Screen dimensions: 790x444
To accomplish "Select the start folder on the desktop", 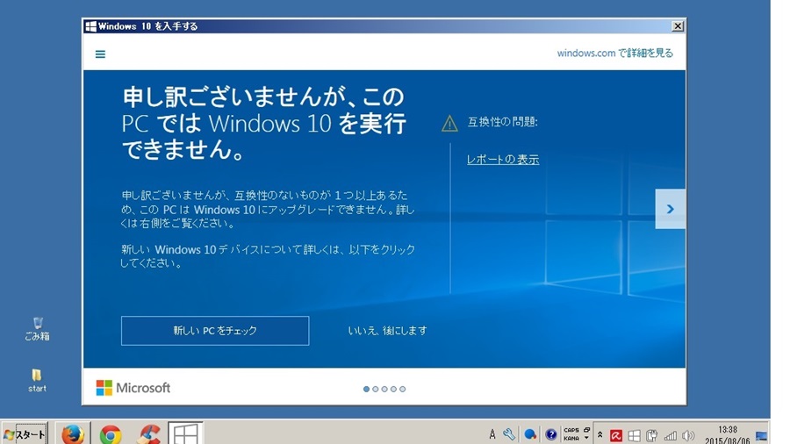I will 37,381.
